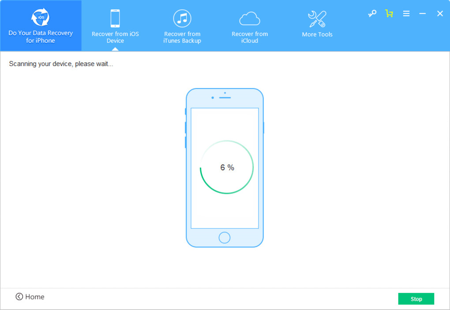
Task: Click the Do Your Data Recovery logo icon
Action: point(40,17)
